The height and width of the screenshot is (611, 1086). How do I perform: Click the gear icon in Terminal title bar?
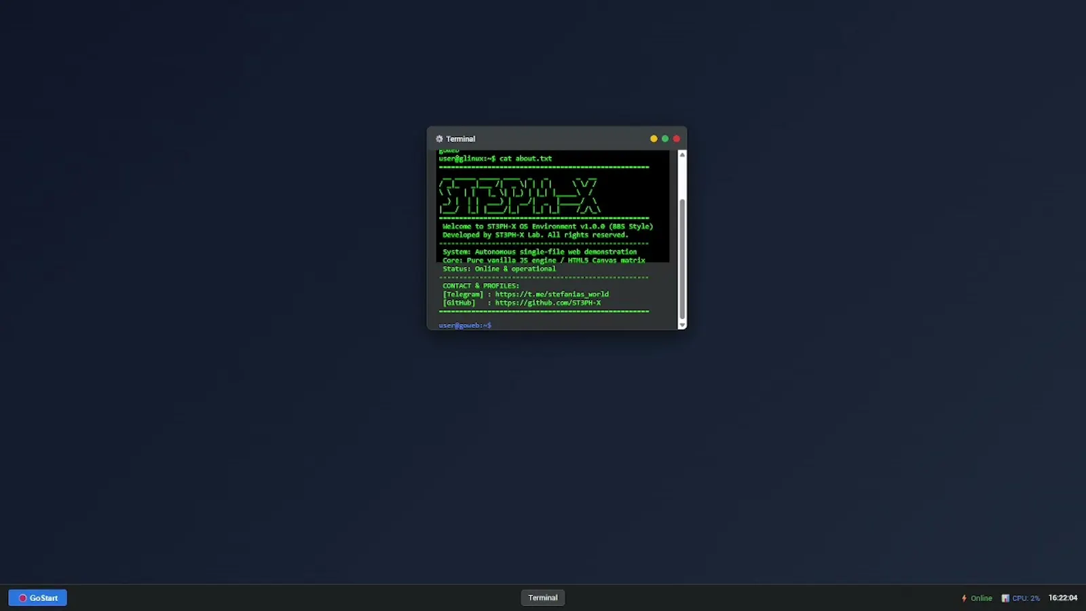click(439, 138)
